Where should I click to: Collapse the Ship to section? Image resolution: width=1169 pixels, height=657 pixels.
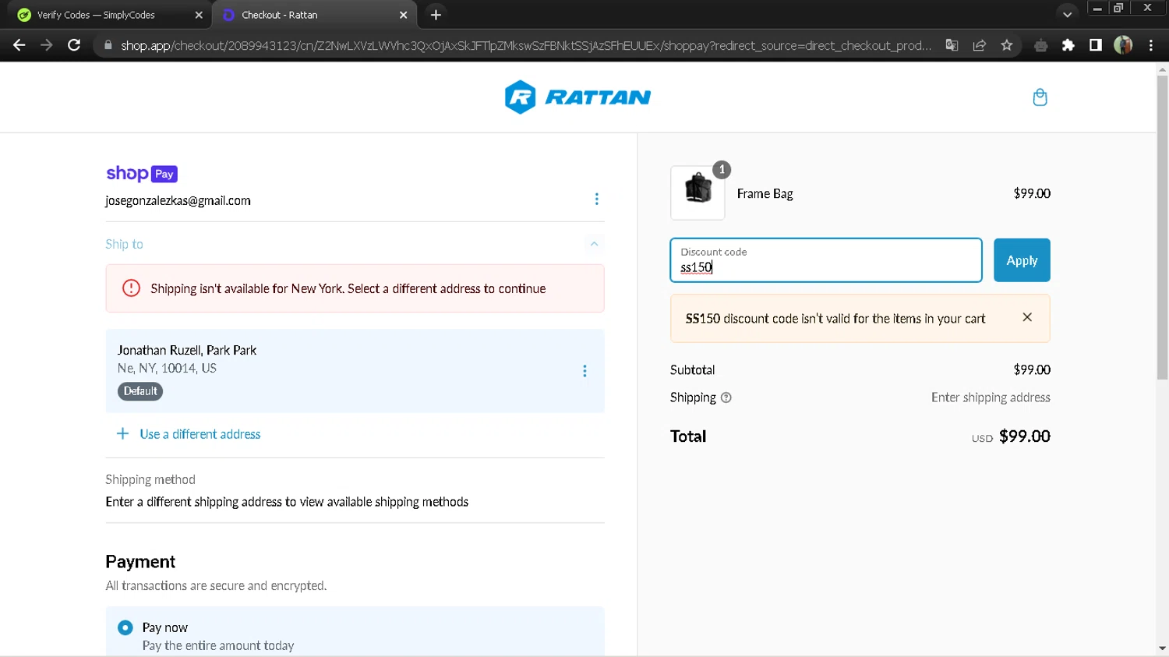tap(594, 244)
